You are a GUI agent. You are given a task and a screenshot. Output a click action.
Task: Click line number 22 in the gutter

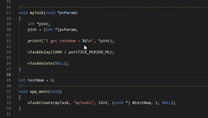[9, 41]
